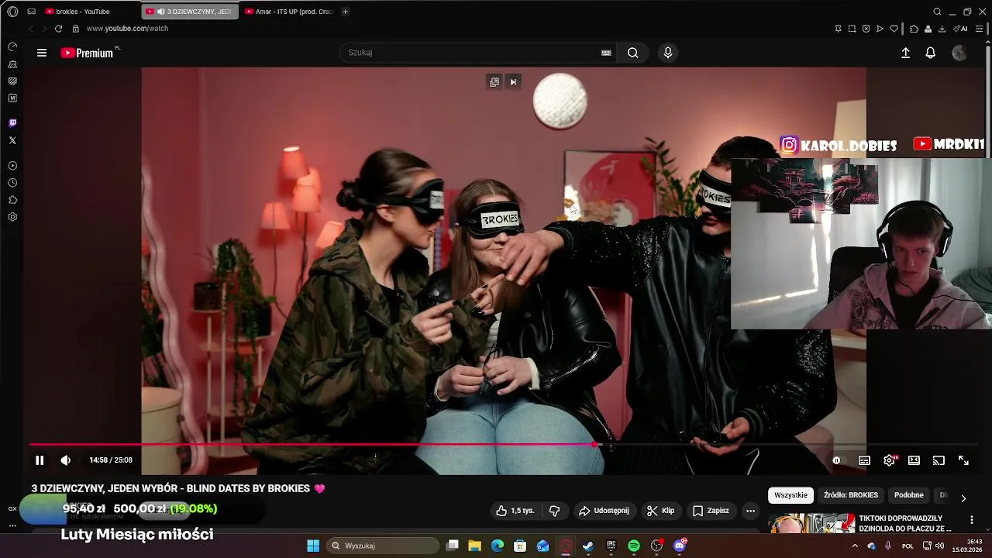992x558 pixels.
Task: Select the Źródło: BROKIES filter chip
Action: point(851,495)
